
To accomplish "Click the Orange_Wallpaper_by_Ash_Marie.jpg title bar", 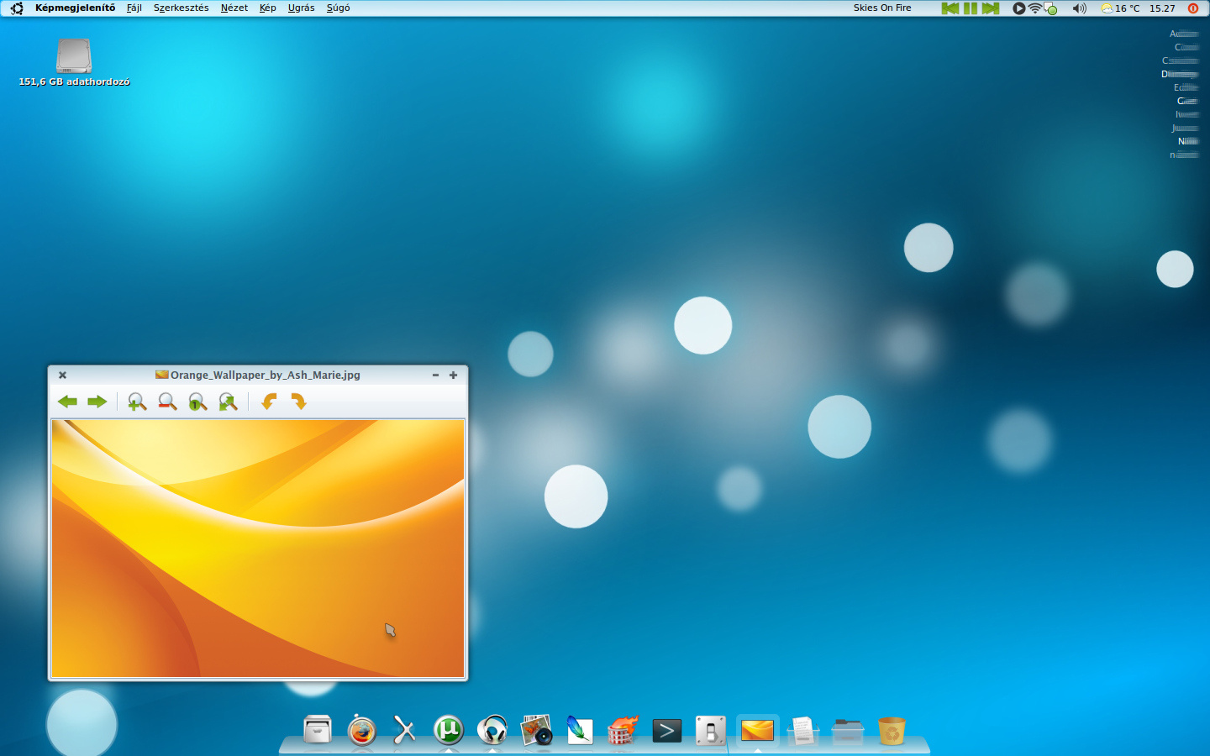I will (x=258, y=375).
